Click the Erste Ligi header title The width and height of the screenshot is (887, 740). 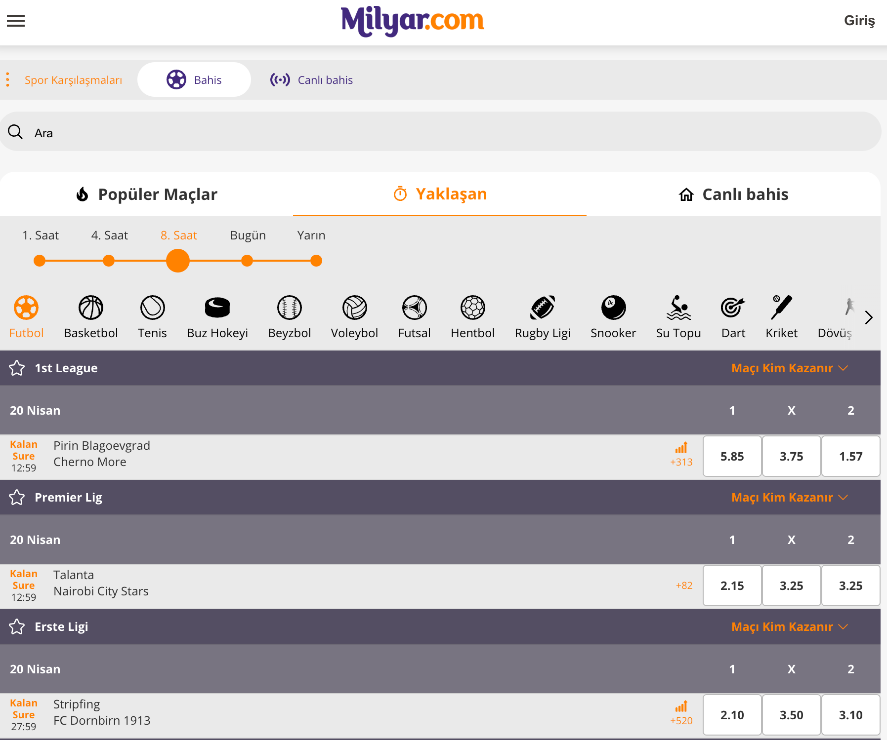[x=61, y=626]
